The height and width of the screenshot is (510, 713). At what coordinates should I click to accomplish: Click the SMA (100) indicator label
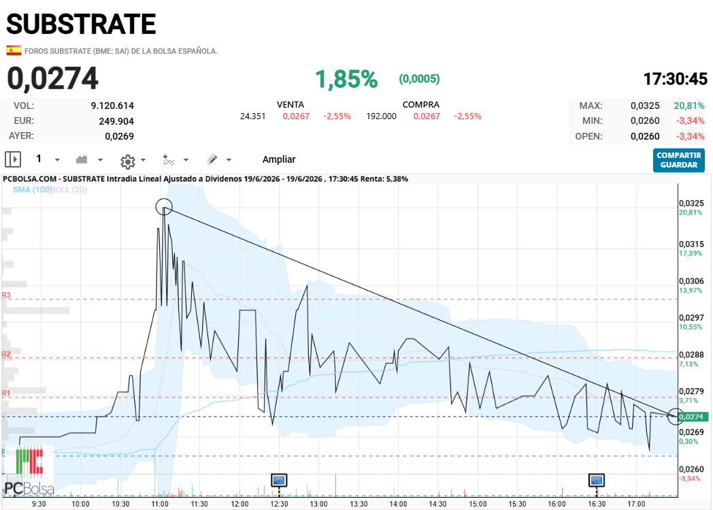(x=32, y=190)
